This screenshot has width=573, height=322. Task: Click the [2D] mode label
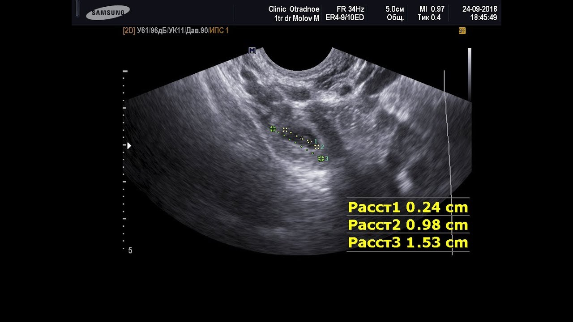click(129, 31)
